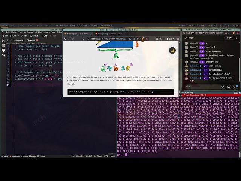
Task: Reload the Learn You a Haskell page
Action: (x=73, y=38)
